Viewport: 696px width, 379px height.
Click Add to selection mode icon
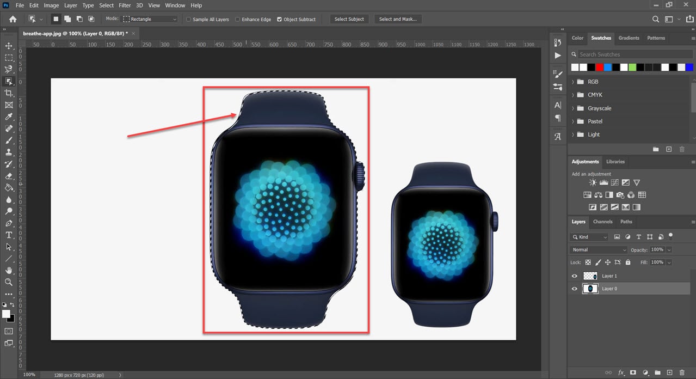pos(67,19)
